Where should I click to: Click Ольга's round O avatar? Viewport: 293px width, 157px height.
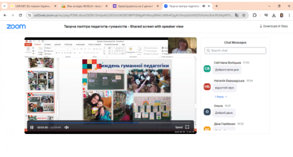(x=207, y=112)
